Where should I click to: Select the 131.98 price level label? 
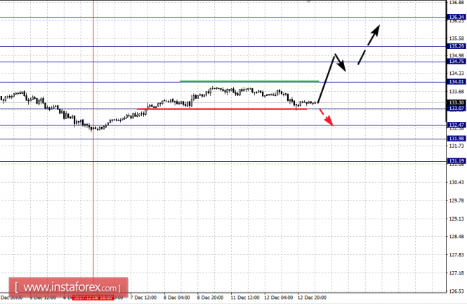tap(456, 139)
